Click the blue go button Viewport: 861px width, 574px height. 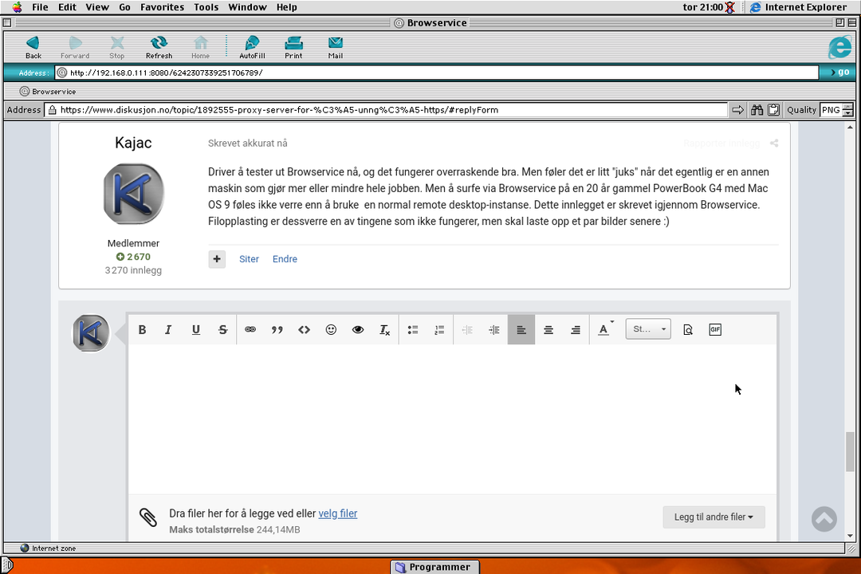(839, 73)
